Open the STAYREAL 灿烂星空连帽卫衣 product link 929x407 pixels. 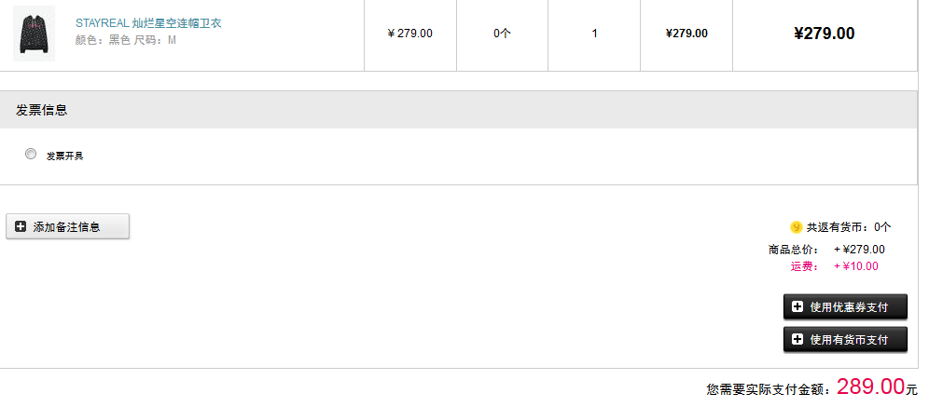pos(148,22)
